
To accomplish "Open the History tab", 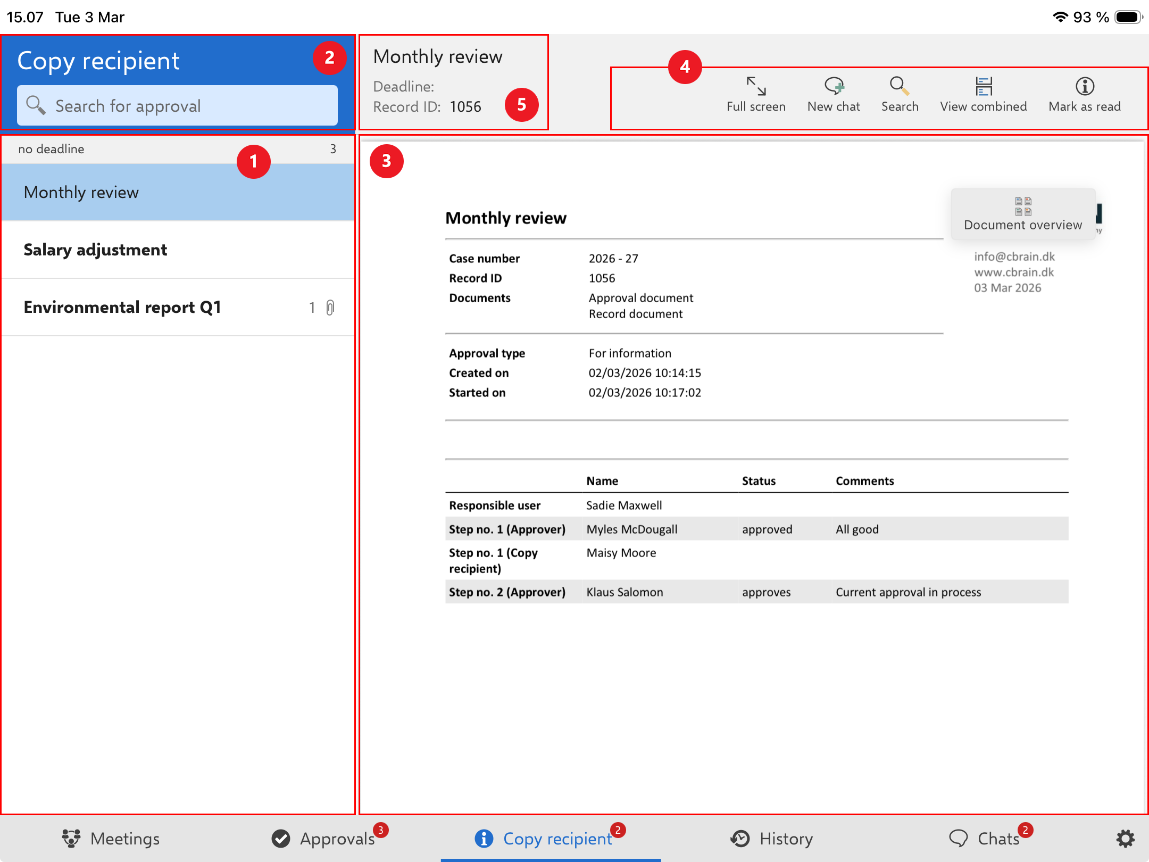I will click(x=771, y=839).
